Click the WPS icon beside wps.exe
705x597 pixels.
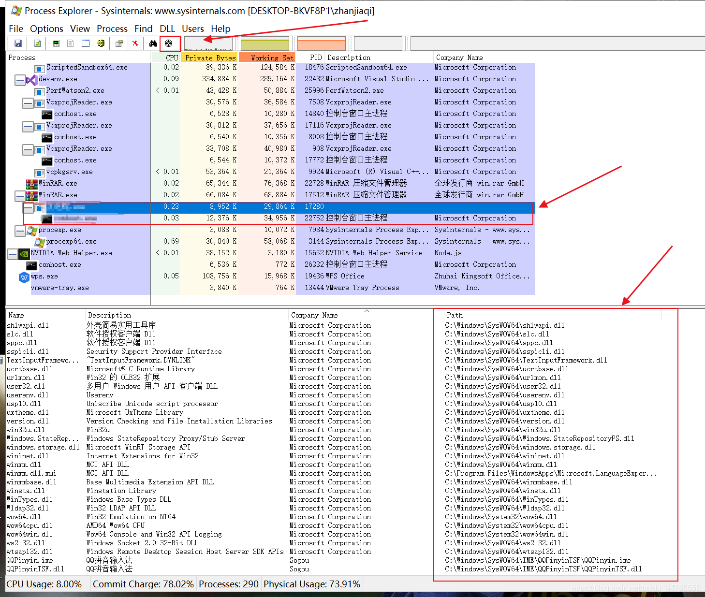[x=24, y=277]
